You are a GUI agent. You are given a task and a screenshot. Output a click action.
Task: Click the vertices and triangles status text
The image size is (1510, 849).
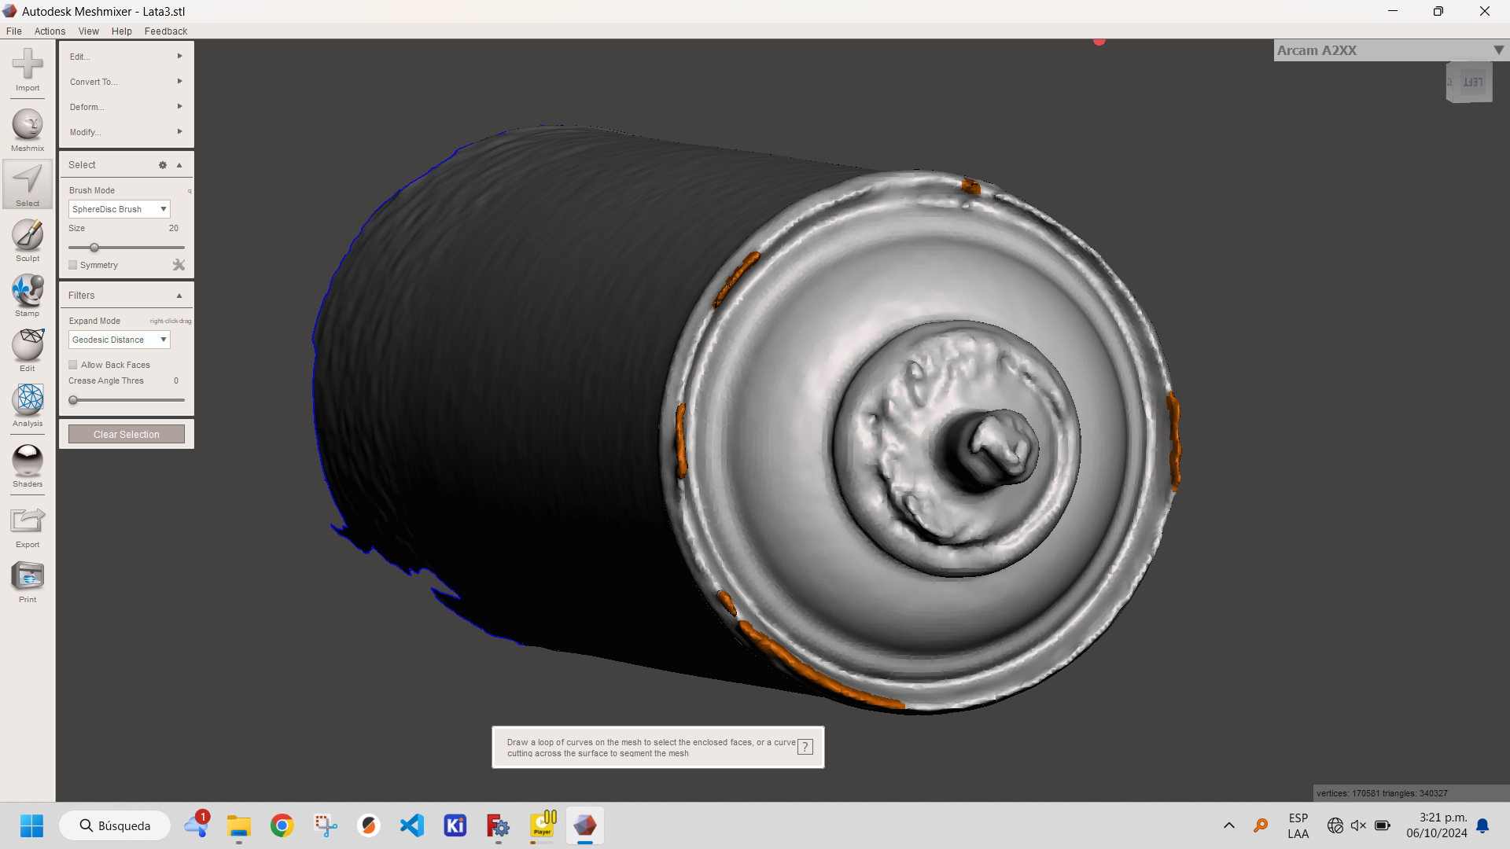[1382, 793]
